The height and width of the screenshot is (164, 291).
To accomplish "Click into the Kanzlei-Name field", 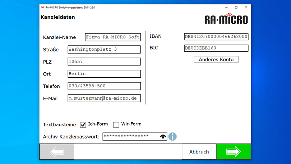I will point(113,37).
